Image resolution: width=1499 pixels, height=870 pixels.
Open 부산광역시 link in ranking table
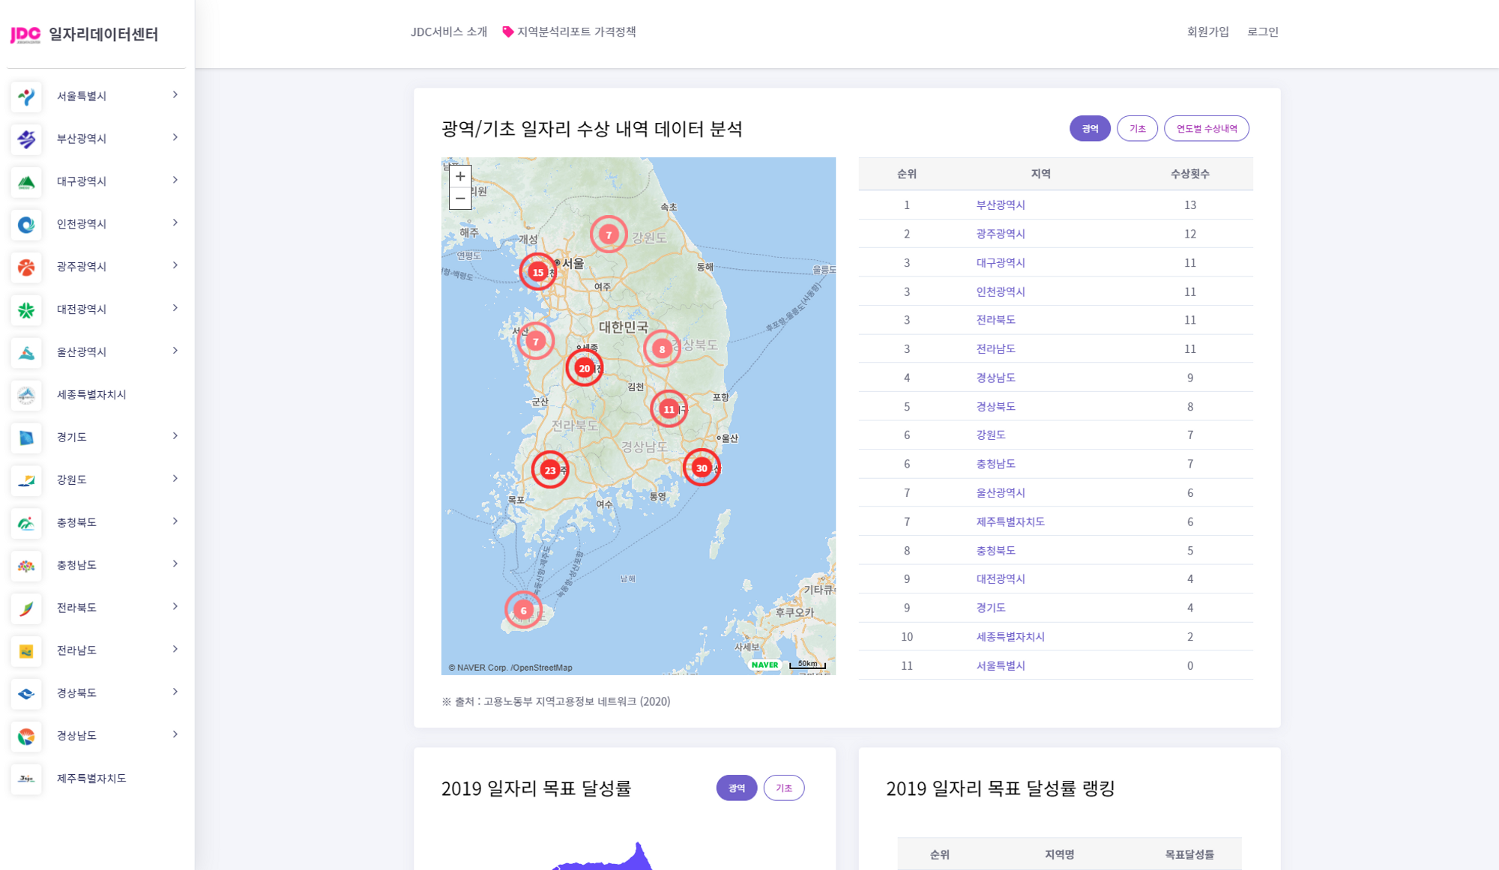pyautogui.click(x=1000, y=205)
